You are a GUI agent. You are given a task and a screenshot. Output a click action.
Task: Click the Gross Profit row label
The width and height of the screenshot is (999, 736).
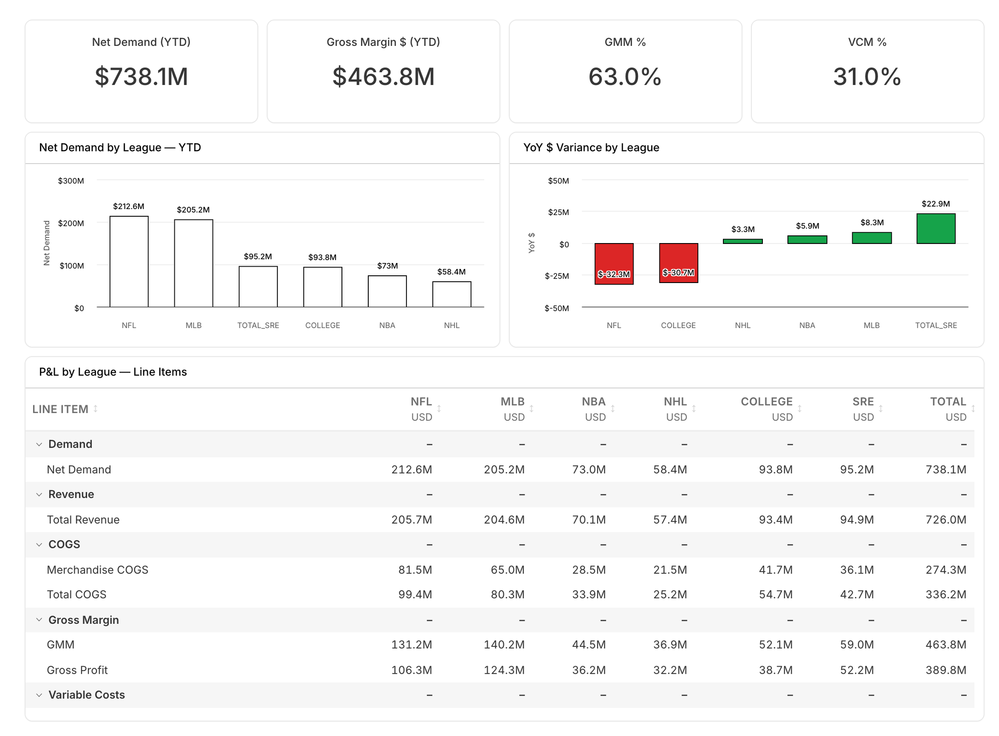[x=77, y=670]
